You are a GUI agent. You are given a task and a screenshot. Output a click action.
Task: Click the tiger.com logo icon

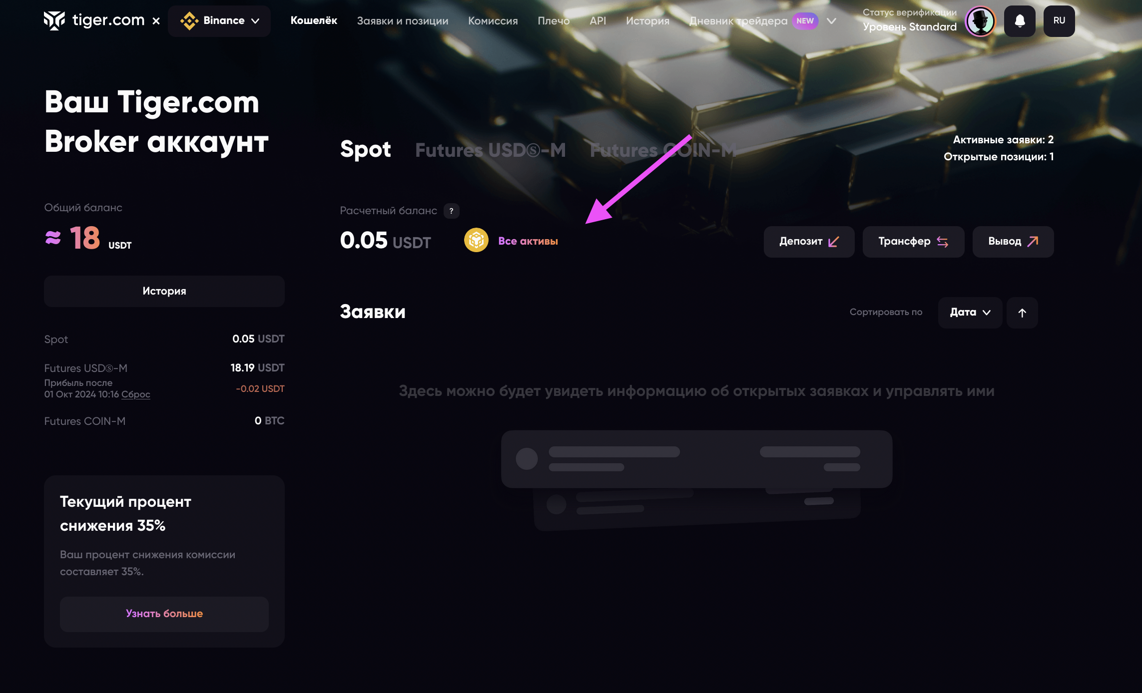pos(54,20)
